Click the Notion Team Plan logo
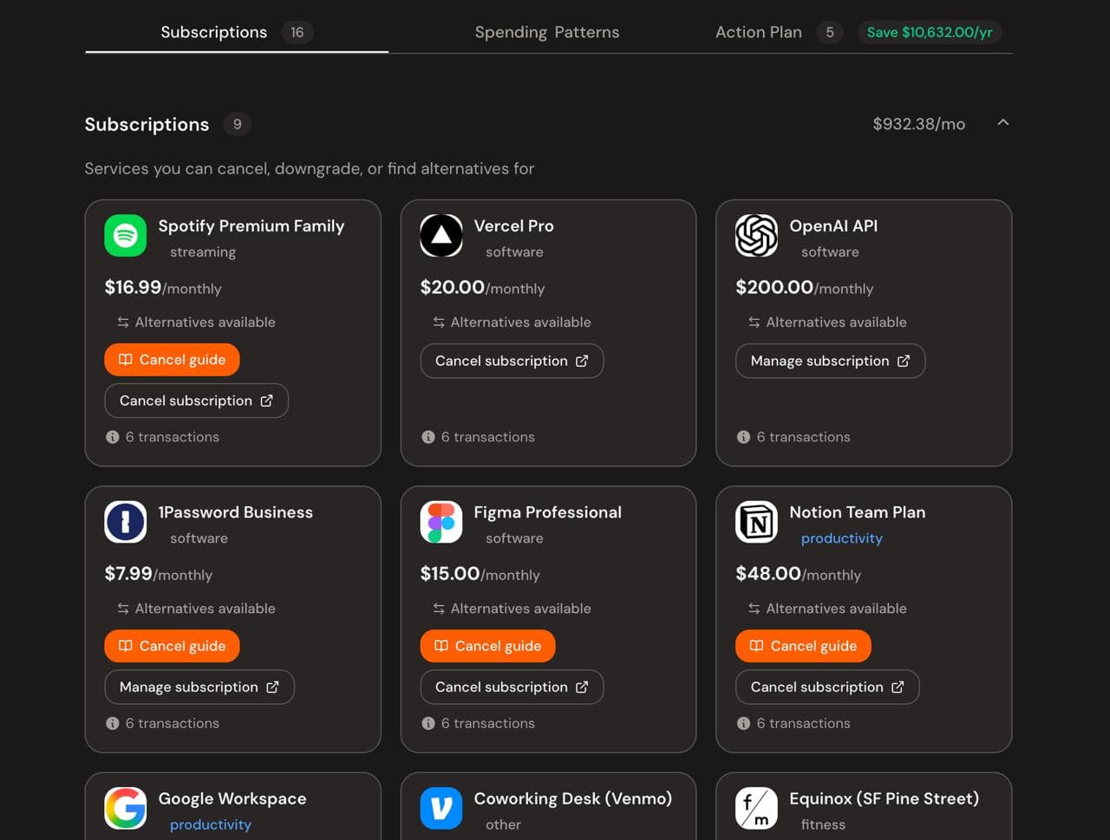The height and width of the screenshot is (840, 1110). coord(756,522)
